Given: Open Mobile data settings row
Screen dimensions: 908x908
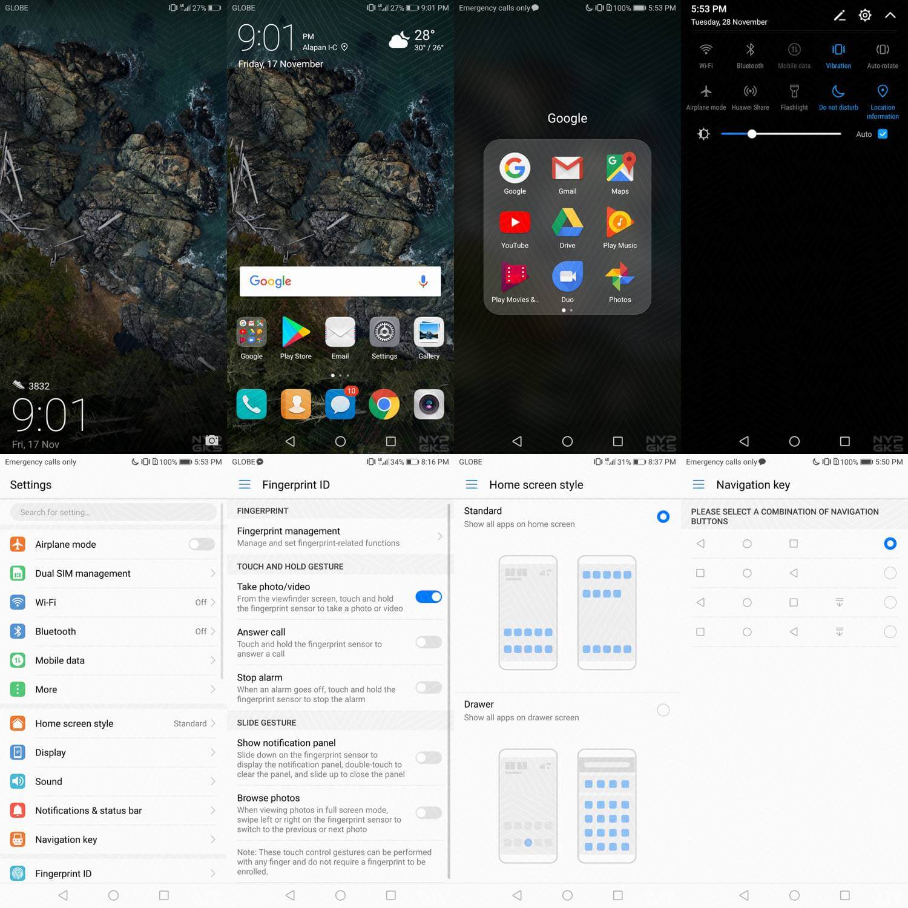Looking at the screenshot, I should click(113, 660).
